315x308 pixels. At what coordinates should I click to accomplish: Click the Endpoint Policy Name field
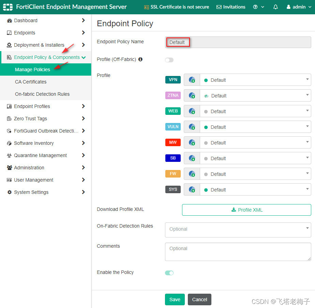238,42
